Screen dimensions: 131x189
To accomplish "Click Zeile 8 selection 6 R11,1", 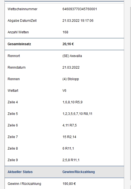I will 68,148.
